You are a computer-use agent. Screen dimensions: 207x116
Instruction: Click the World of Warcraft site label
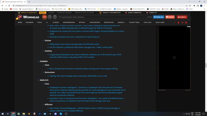coord(27,13)
